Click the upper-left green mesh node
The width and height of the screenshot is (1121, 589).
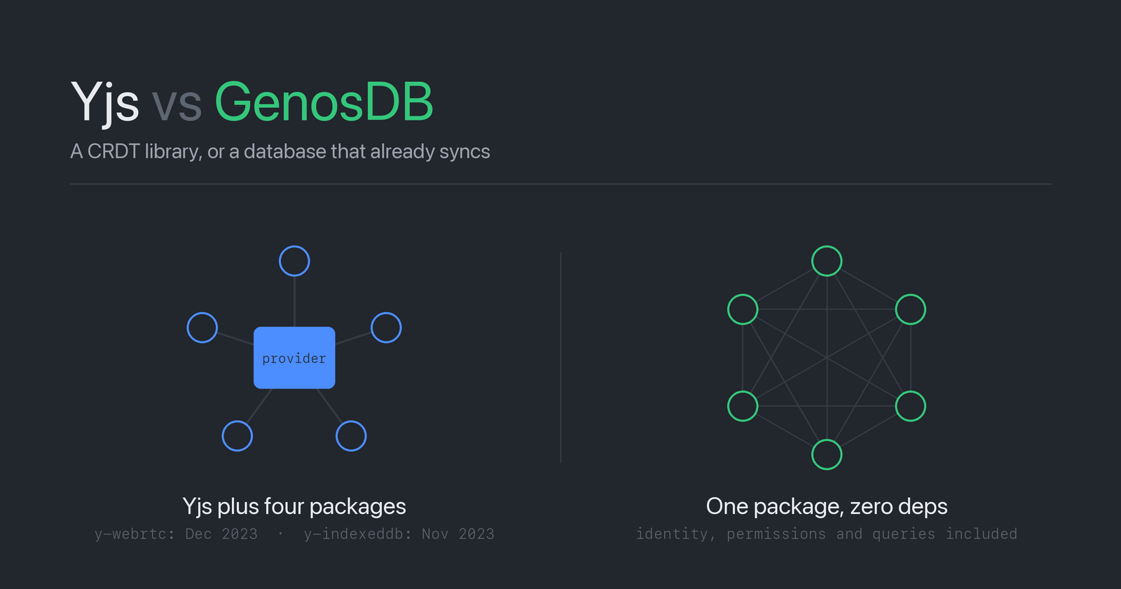tap(743, 309)
